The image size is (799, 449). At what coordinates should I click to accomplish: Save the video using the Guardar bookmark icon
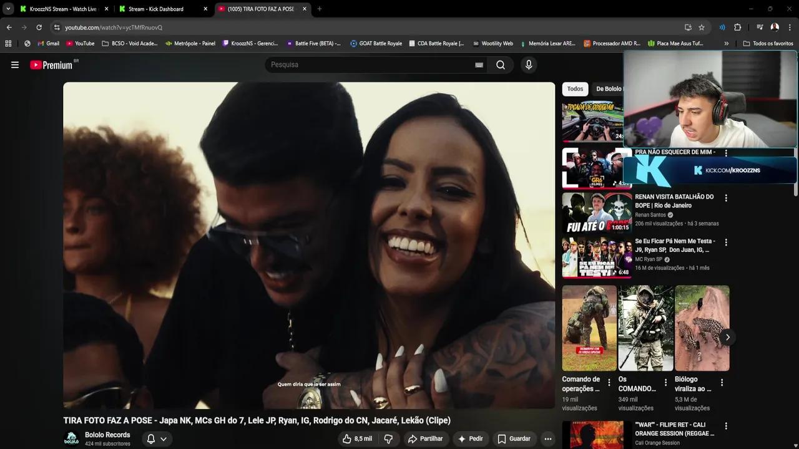pyautogui.click(x=514, y=438)
